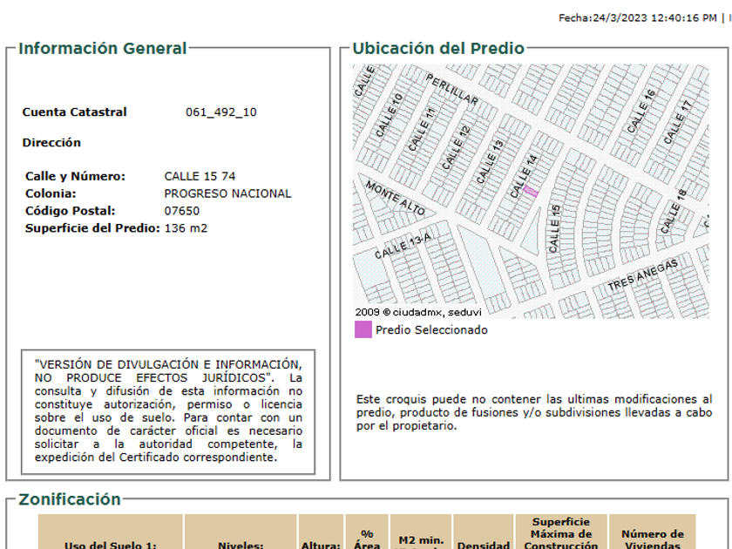Viewport: 732px width, 549px height.
Task: Click the PERLILLAR street label on map
Action: coord(452,88)
